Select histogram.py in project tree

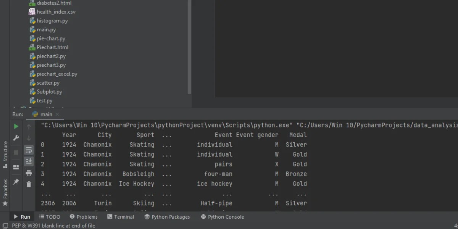(48, 21)
